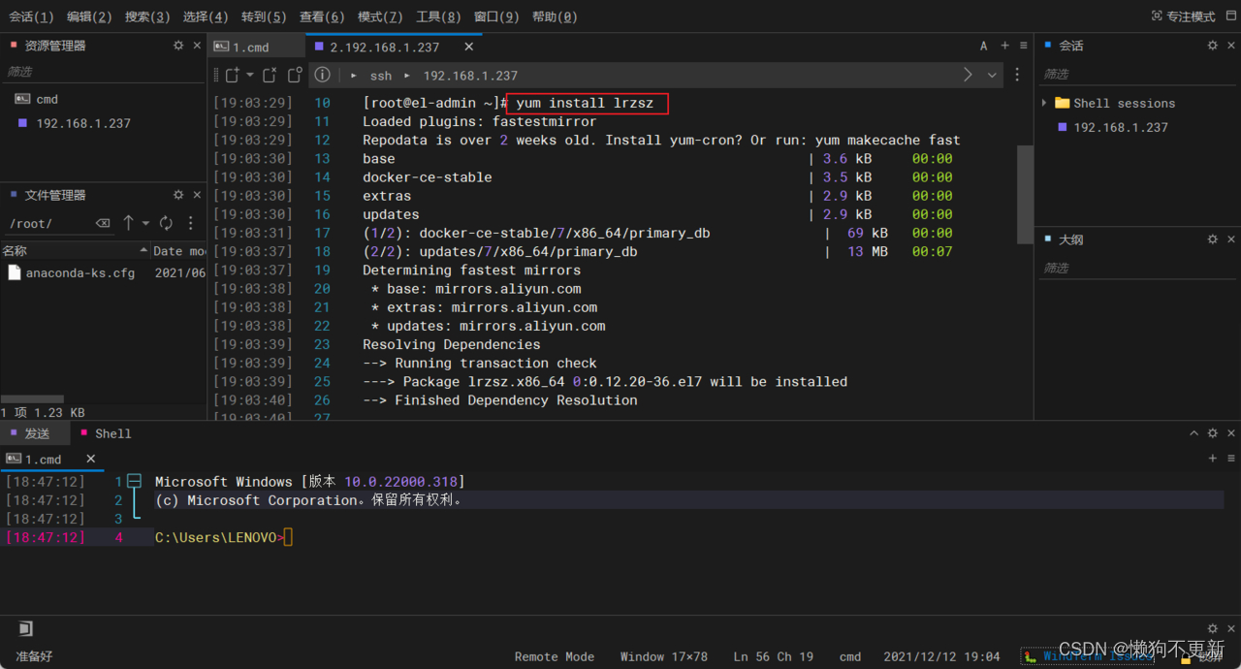This screenshot has width=1241, height=669.
Task: Clear the /root/ path with backspace icon
Action: point(103,223)
